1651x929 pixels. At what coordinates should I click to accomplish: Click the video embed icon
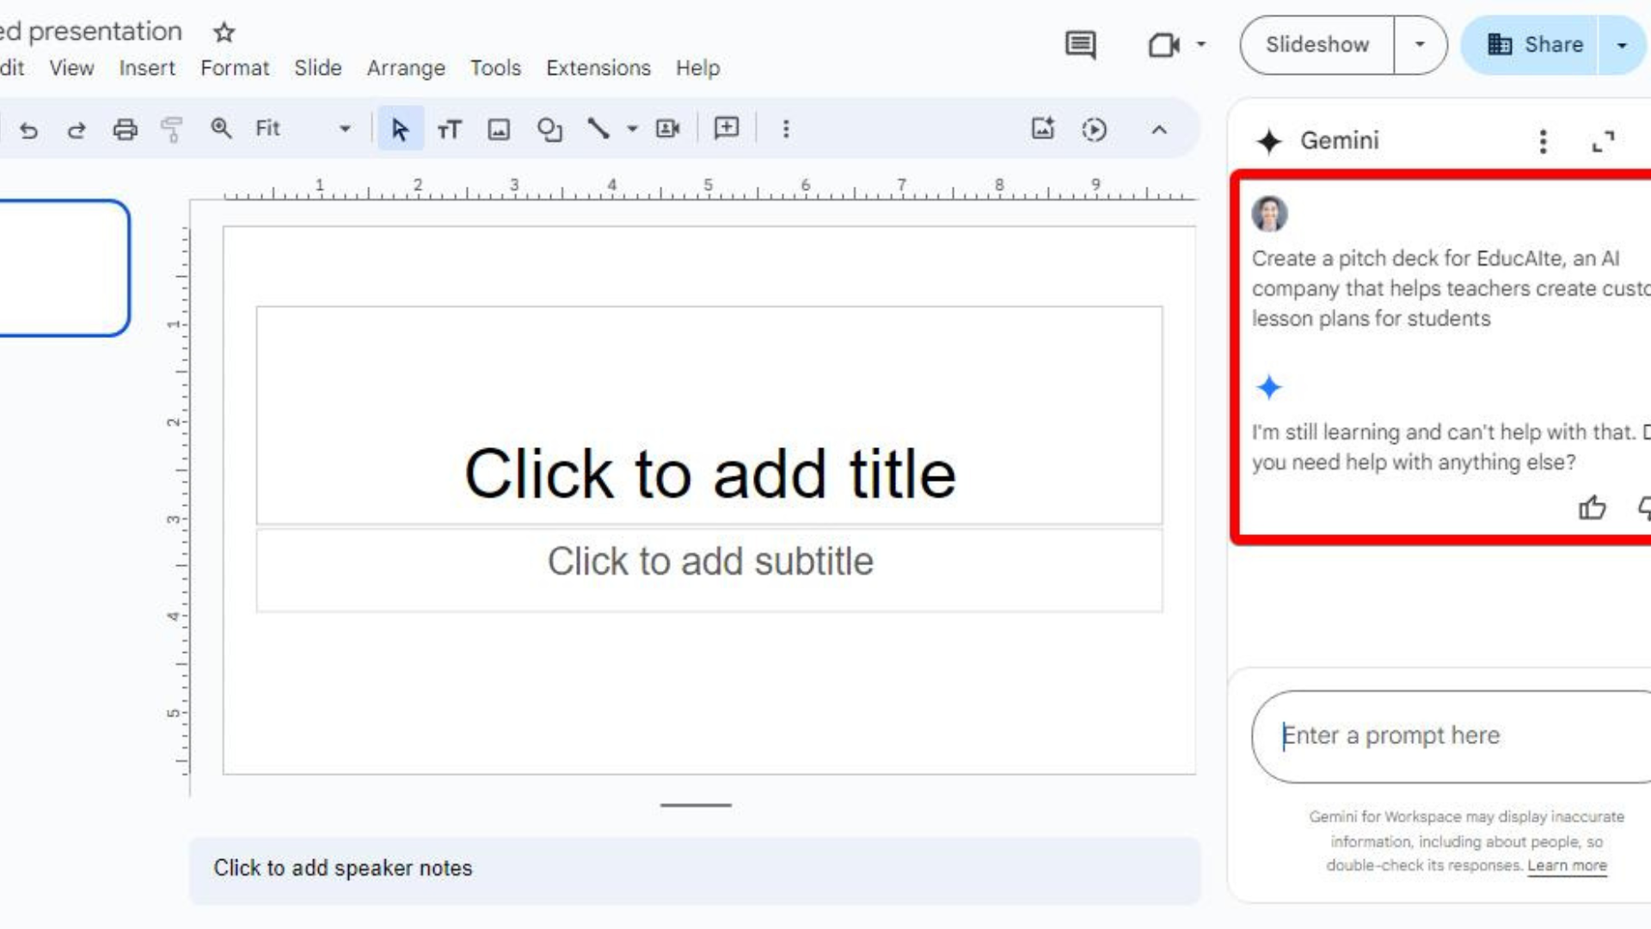(668, 128)
